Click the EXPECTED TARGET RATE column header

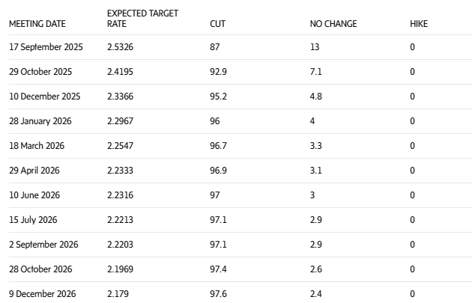click(142, 19)
